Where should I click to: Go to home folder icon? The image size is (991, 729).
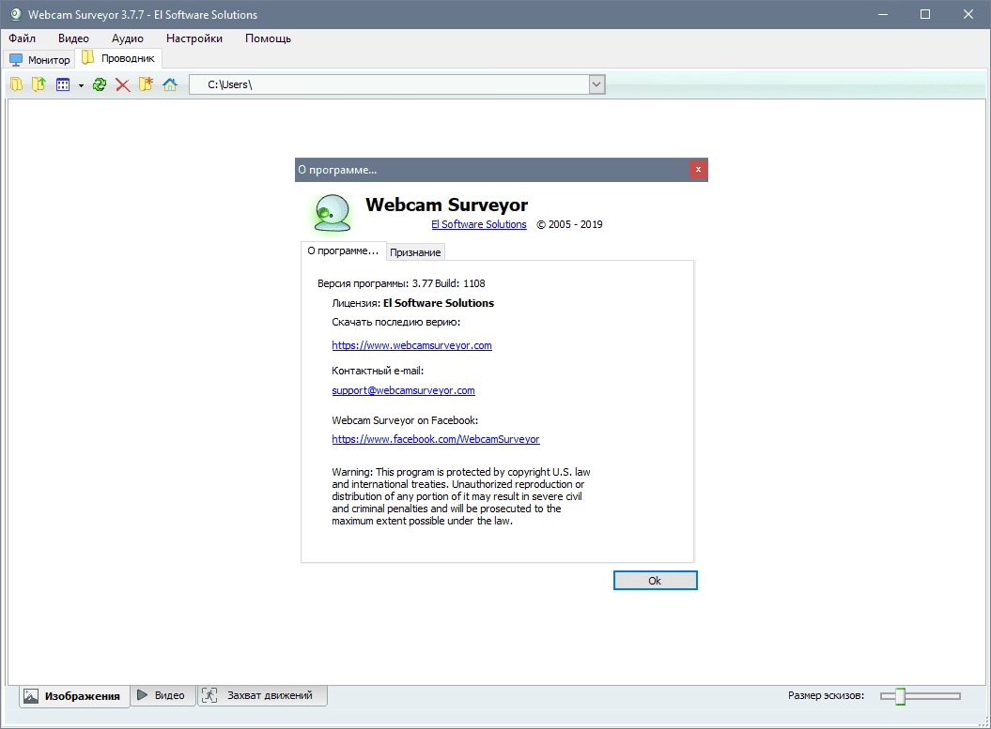170,84
